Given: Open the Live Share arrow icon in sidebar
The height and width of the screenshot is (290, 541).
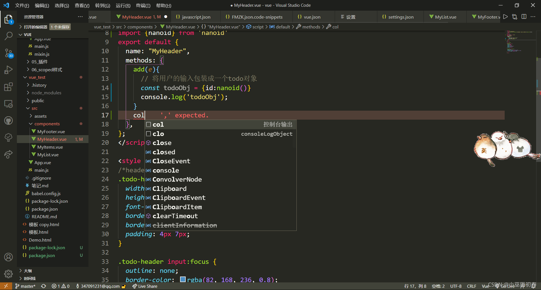Looking at the screenshot, I should [x=8, y=154].
